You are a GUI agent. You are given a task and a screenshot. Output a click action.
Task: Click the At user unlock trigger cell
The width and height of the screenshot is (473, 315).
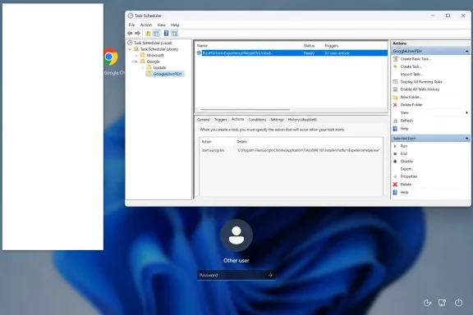tap(337, 53)
